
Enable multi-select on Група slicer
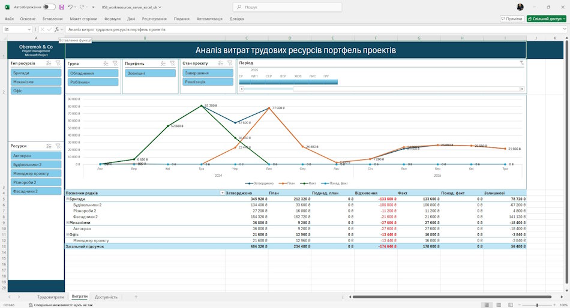106,64
